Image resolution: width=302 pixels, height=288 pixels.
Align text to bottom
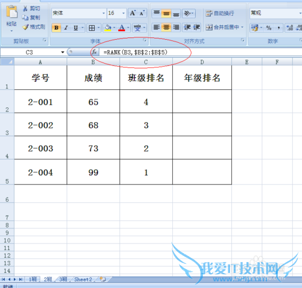click(x=176, y=13)
